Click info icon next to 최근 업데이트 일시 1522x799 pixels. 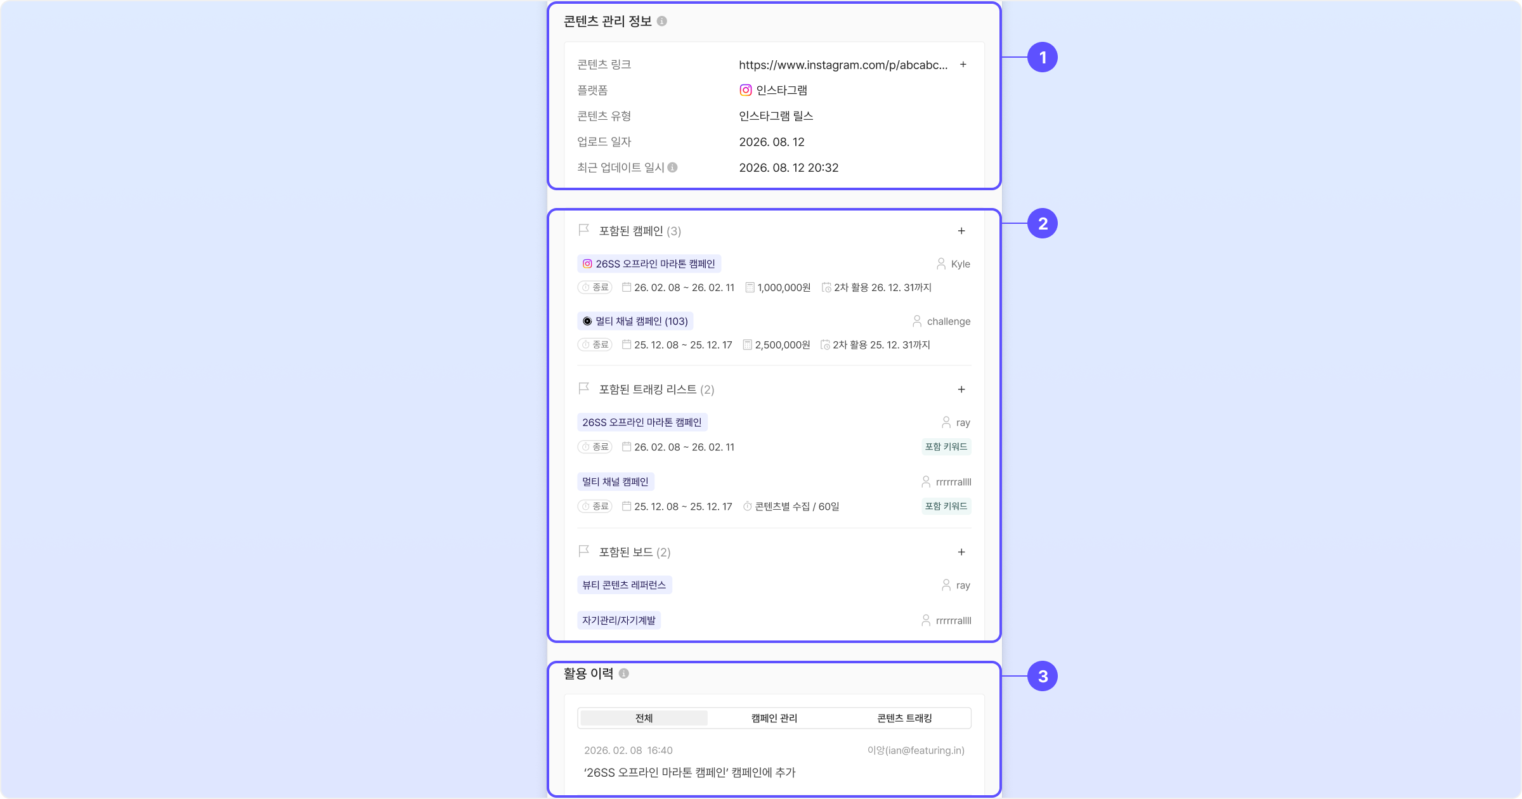(x=672, y=167)
